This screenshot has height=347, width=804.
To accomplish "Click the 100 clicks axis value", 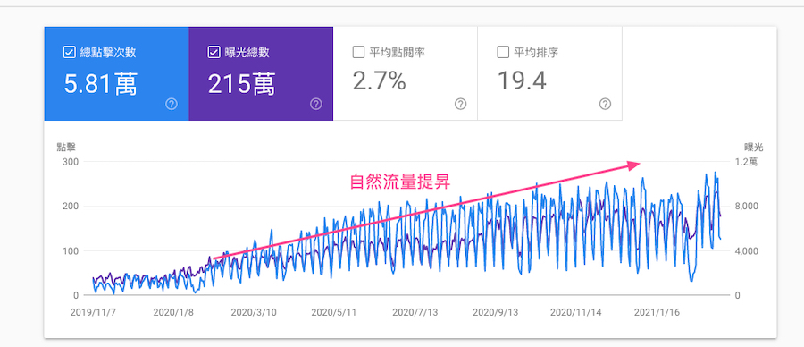I will [71, 251].
